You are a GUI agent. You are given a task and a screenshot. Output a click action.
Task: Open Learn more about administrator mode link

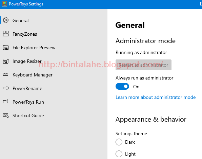point(156,97)
